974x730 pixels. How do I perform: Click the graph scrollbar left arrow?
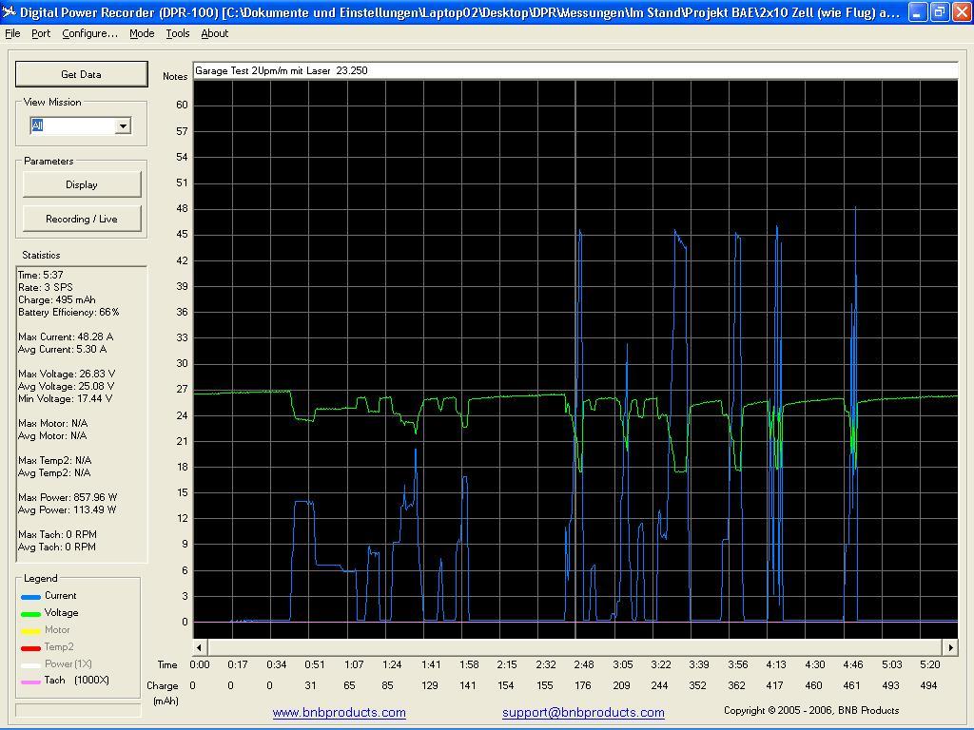[200, 647]
